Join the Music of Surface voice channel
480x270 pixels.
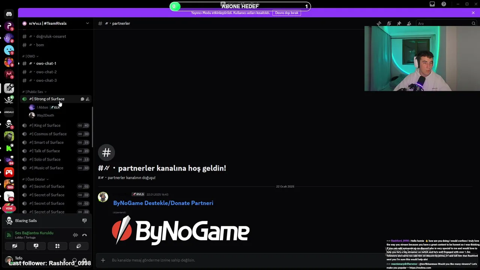click(55, 168)
